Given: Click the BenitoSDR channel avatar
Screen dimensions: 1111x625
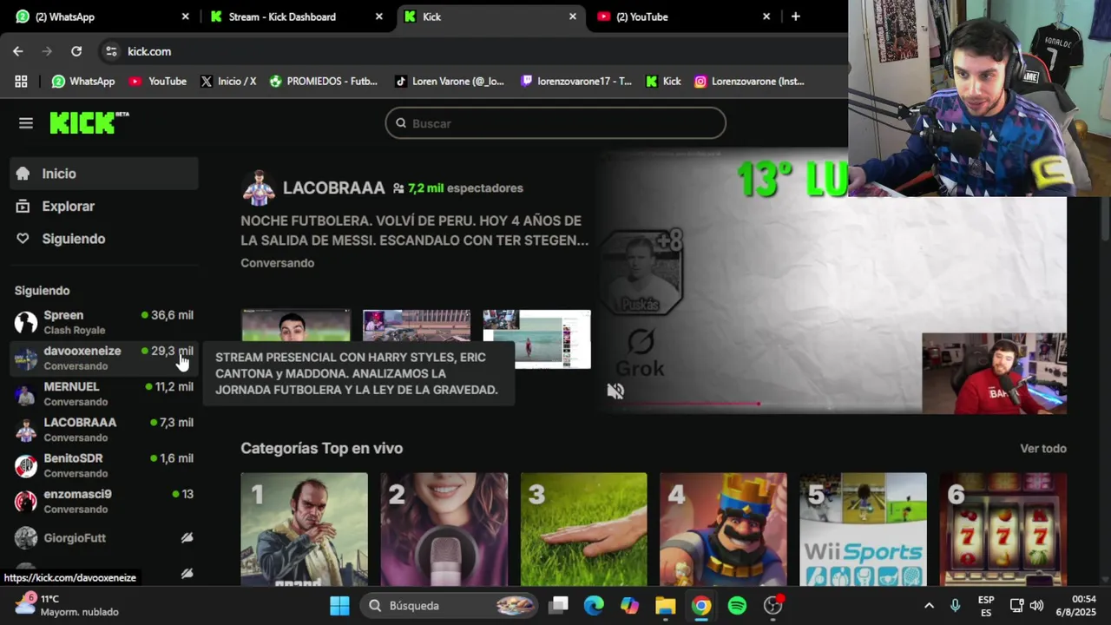Looking at the screenshot, I should pos(26,465).
